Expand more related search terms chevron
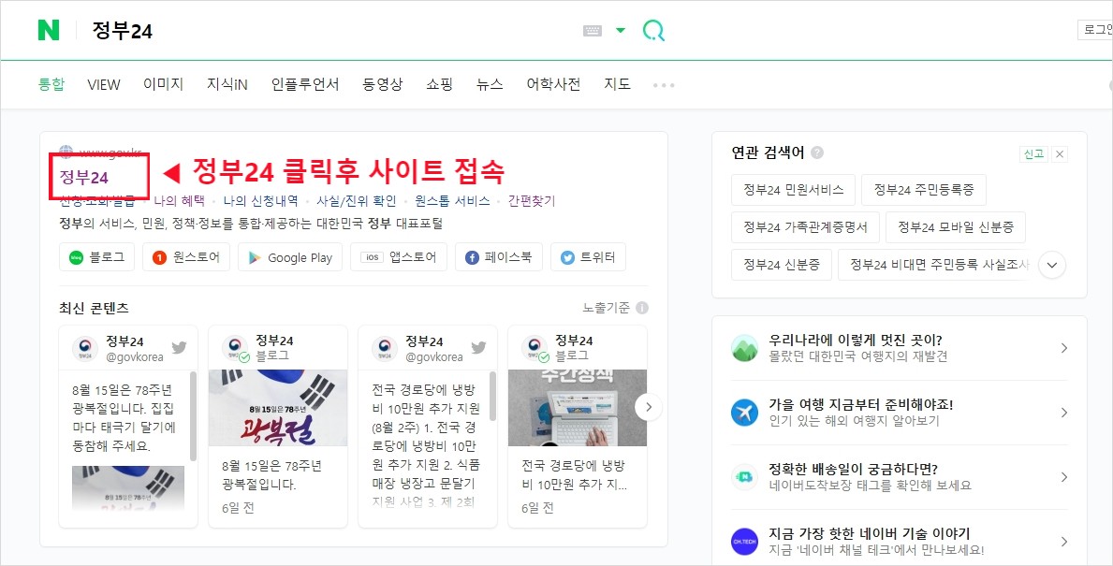Image resolution: width=1113 pixels, height=566 pixels. tap(1051, 265)
